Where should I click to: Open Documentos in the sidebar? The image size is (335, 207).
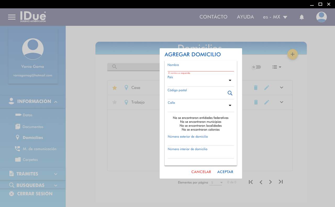click(x=33, y=127)
